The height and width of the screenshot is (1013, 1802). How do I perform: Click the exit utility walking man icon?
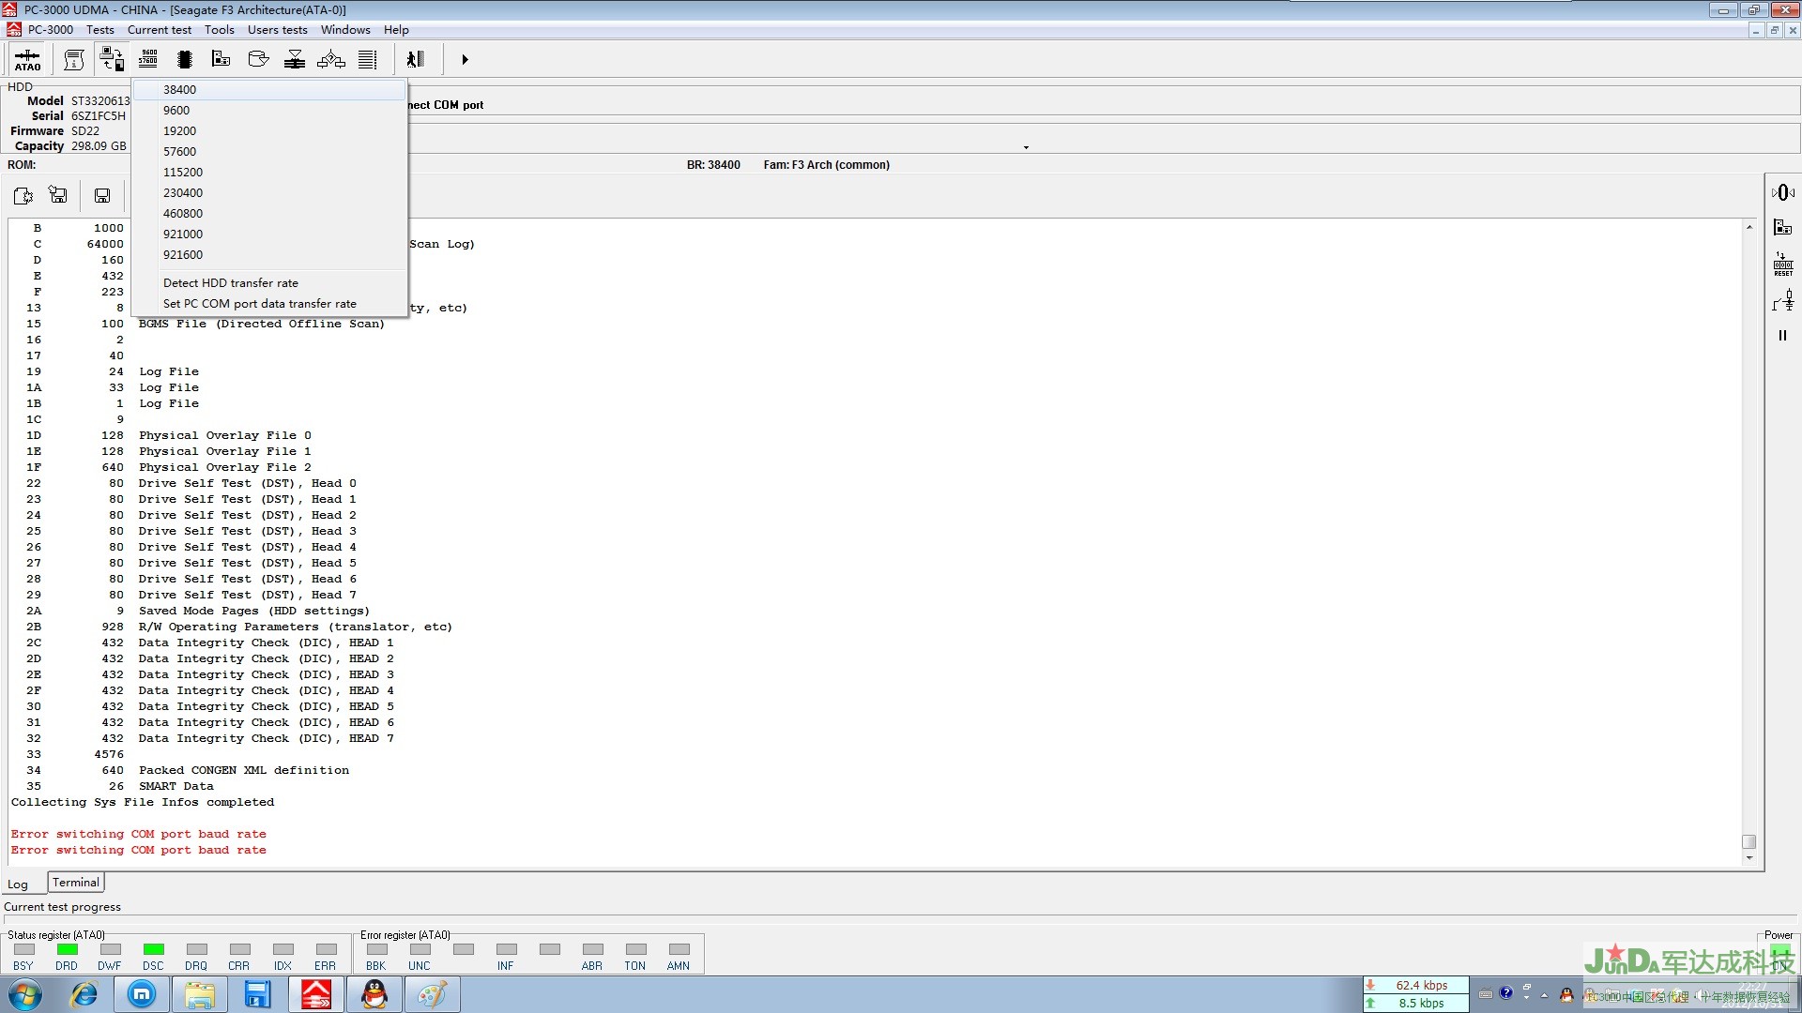click(415, 59)
